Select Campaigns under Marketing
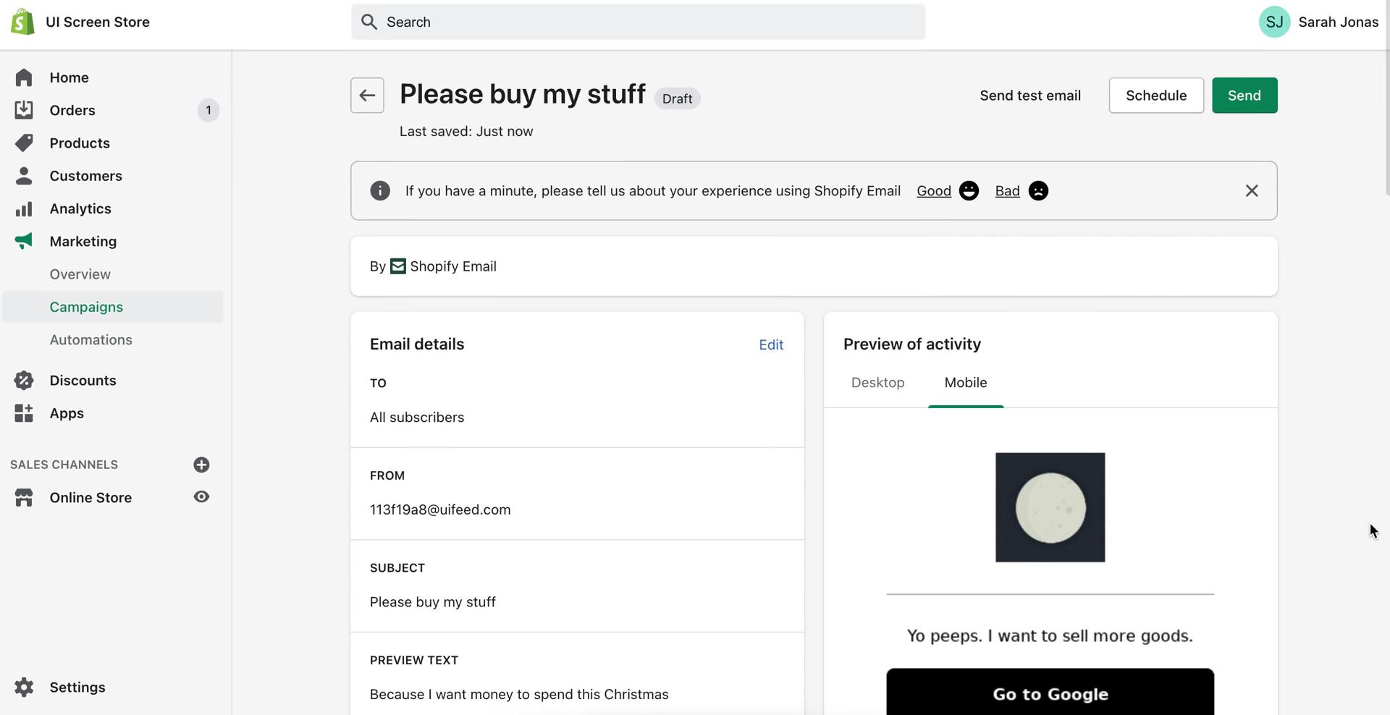The image size is (1390, 715). (113, 307)
